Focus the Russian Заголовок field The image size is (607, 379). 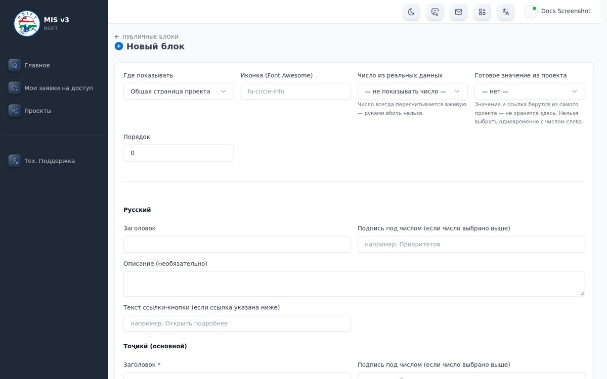237,244
